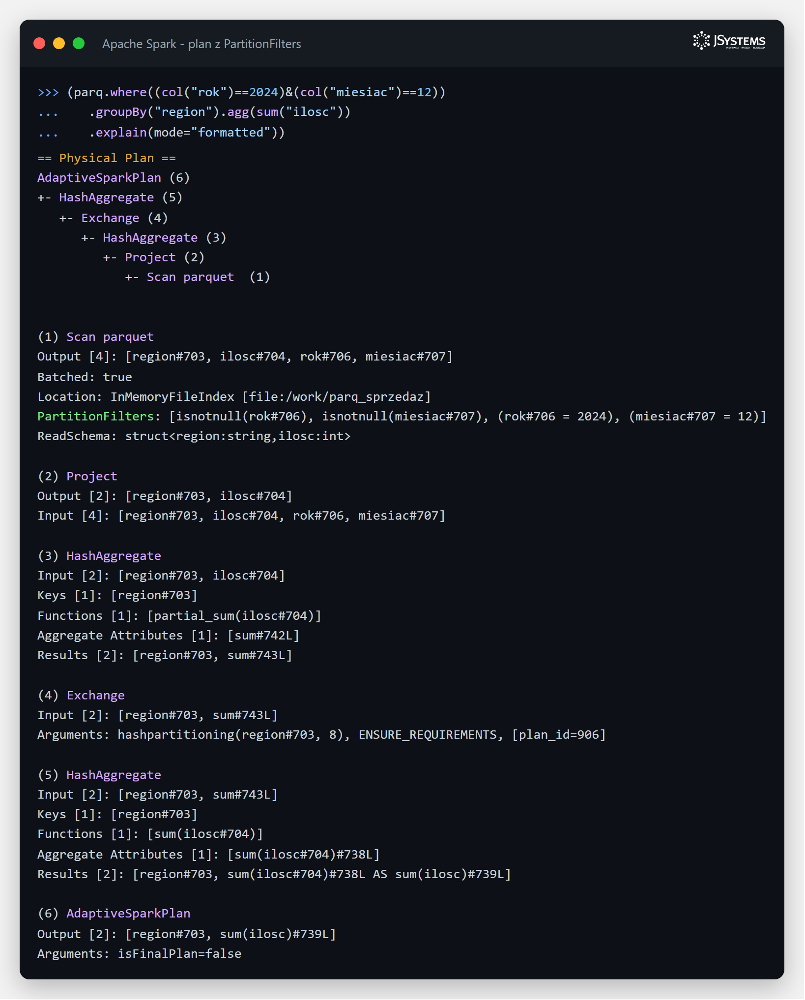Image resolution: width=805 pixels, height=1000 pixels.
Task: Click the "Arguments: isFinalPlan=false" line
Action: tap(139, 954)
